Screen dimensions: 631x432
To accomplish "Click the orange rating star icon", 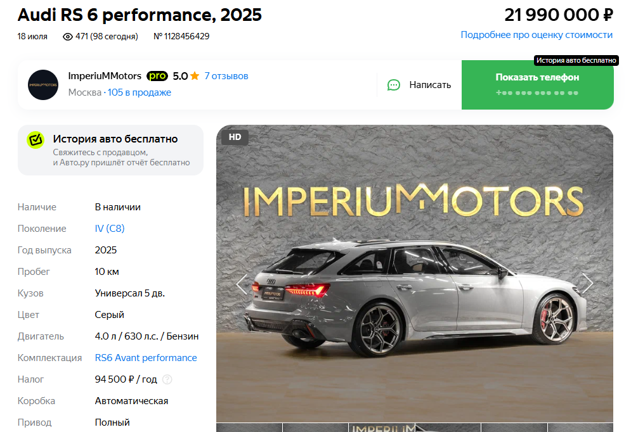I will point(195,76).
